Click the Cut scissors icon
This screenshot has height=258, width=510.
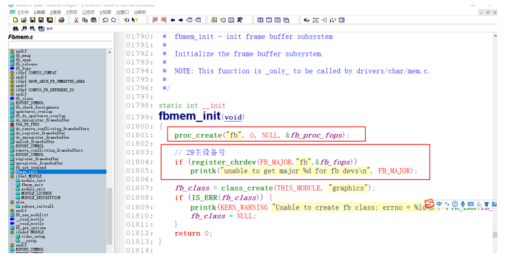coord(76,20)
